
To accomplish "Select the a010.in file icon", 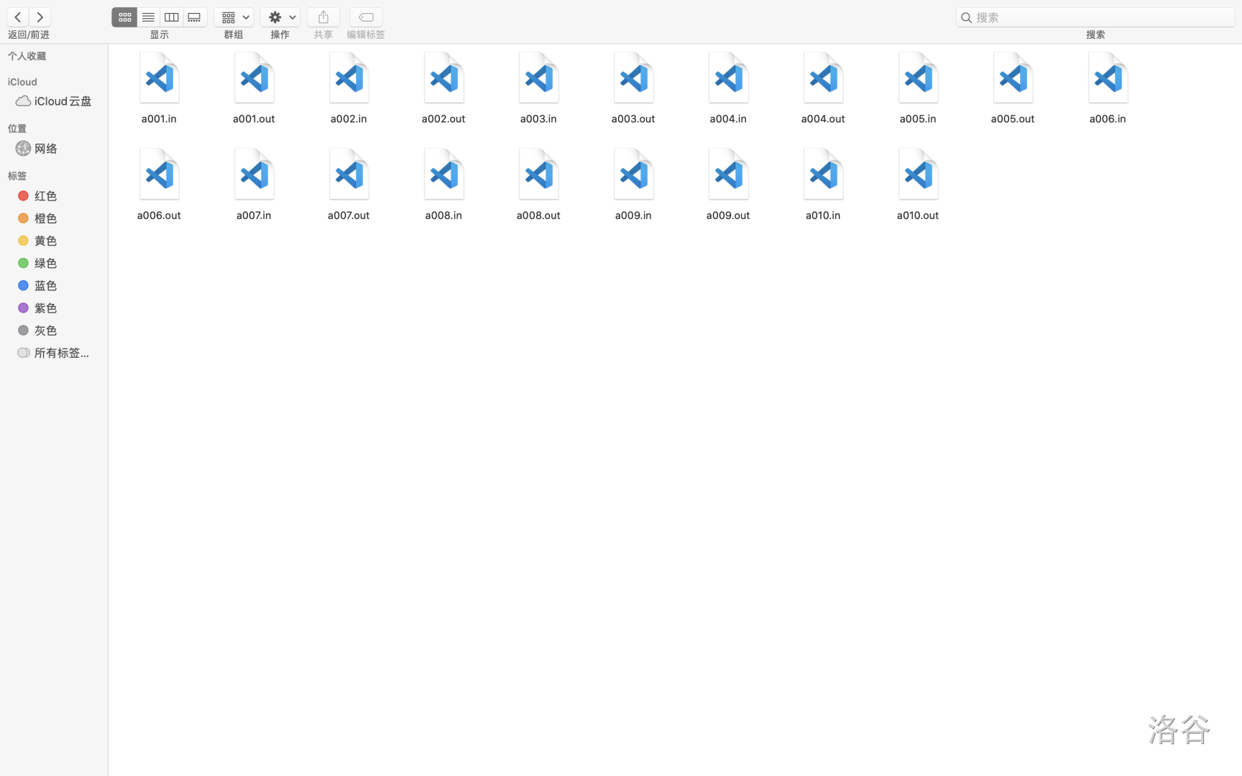I will pyautogui.click(x=823, y=175).
